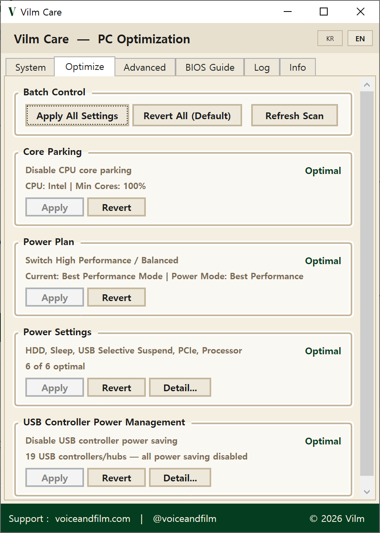Open the BIOS Guide tab

pyautogui.click(x=210, y=67)
